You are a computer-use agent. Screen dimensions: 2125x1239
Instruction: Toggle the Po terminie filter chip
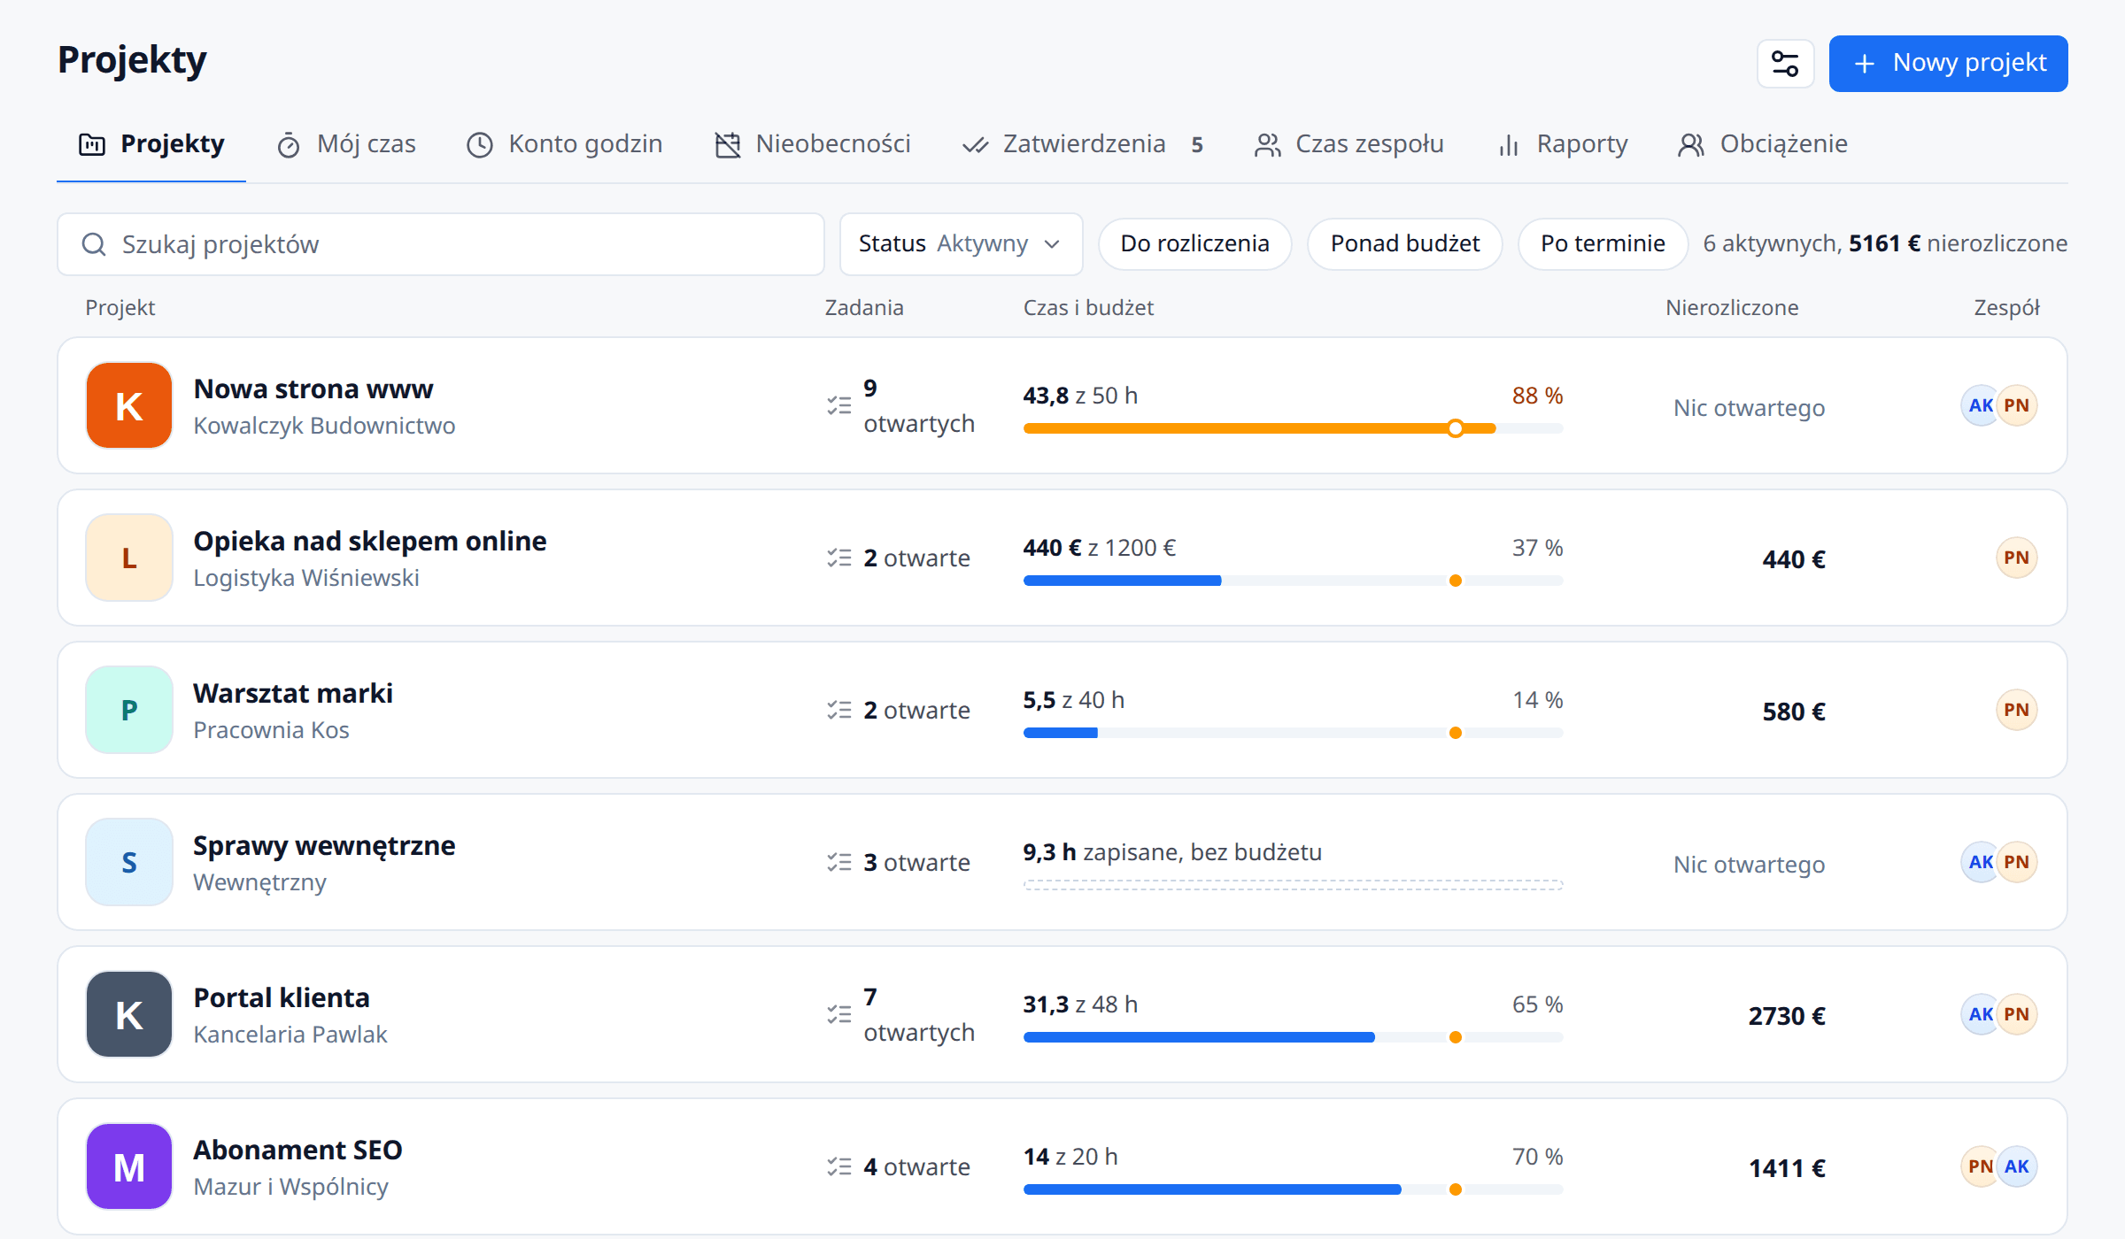(1603, 243)
